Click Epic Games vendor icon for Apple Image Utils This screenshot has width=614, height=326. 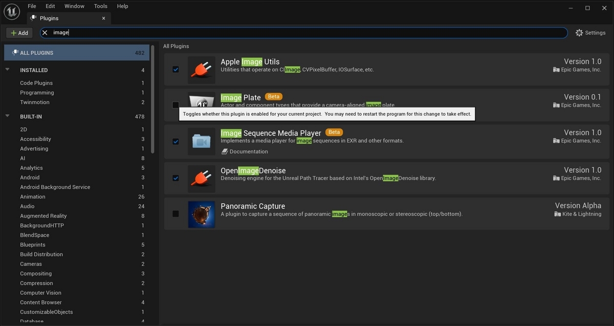pos(556,70)
